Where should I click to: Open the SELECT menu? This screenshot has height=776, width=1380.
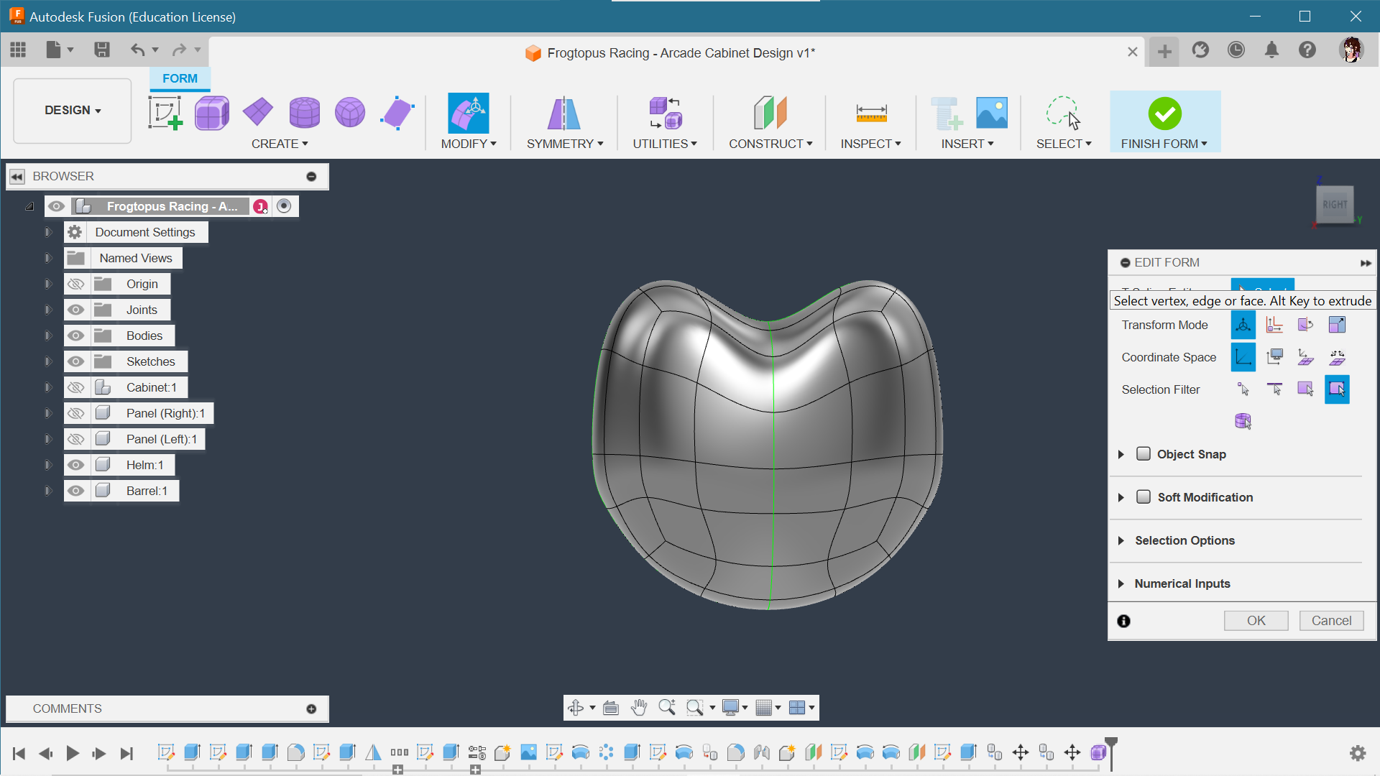pos(1064,144)
